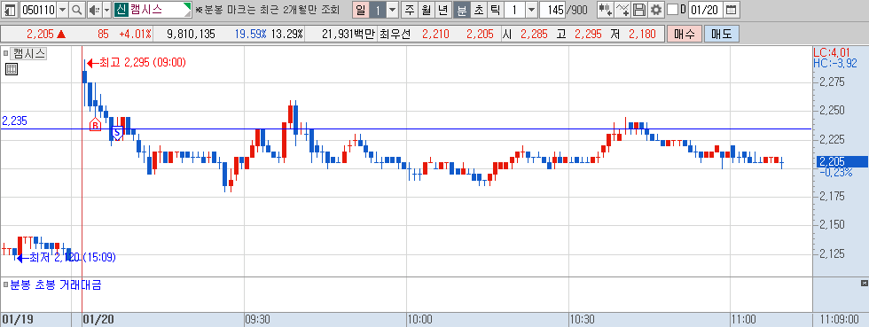This screenshot has height=327, width=869.
Task: Open the calendar date picker icon
Action: (x=732, y=10)
